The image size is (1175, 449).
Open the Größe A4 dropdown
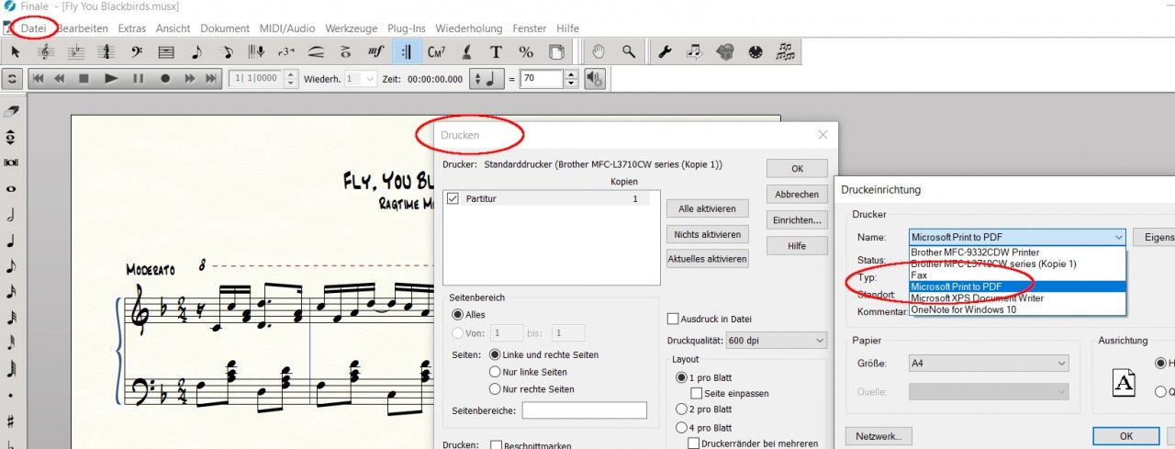pyautogui.click(x=989, y=363)
